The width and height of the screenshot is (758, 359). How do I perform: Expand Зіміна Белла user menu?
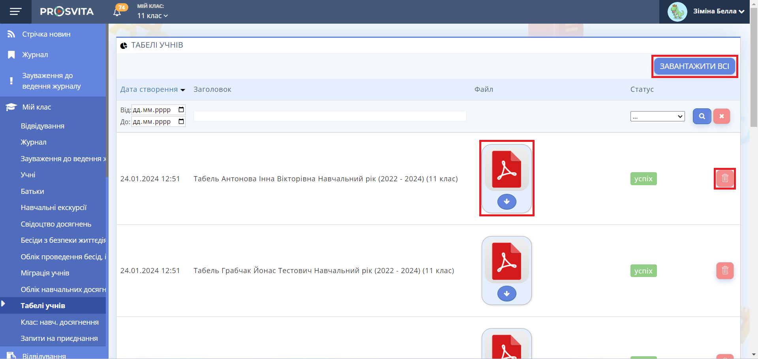[718, 11]
